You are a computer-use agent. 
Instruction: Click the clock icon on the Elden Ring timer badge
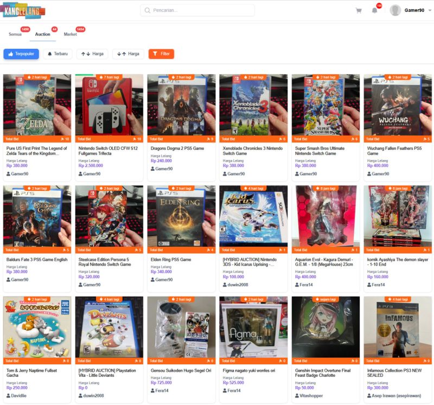(x=173, y=188)
